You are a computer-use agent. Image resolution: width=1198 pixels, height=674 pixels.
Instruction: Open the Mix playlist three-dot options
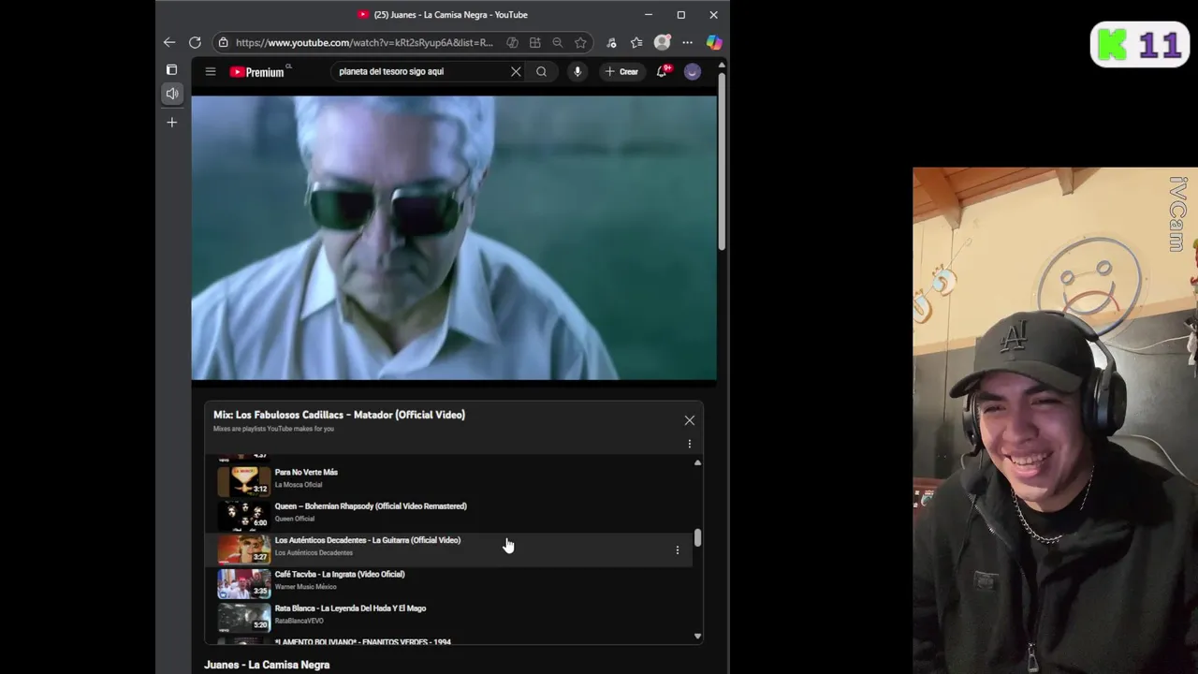coord(690,444)
